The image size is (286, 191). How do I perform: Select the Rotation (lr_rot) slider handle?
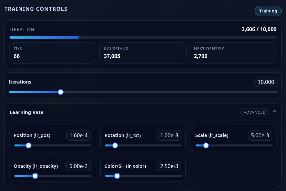115,145
